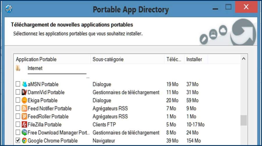Click the Internet category folder icon
Image resolution: width=262 pixels, height=146 pixels.
[x=18, y=68]
